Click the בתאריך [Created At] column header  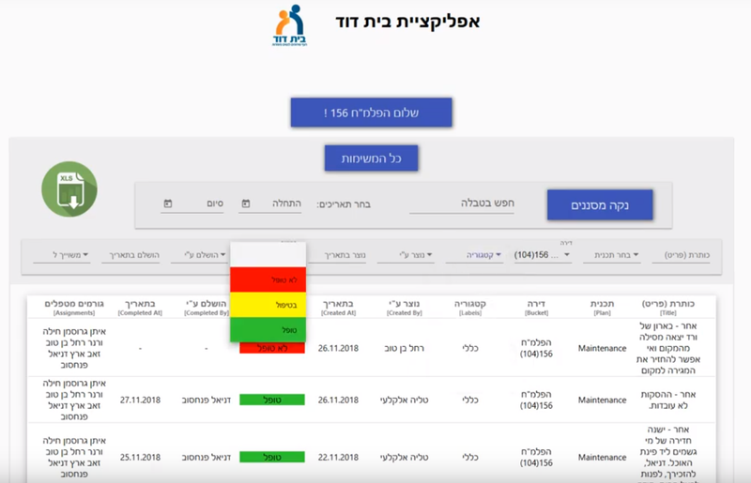338,308
